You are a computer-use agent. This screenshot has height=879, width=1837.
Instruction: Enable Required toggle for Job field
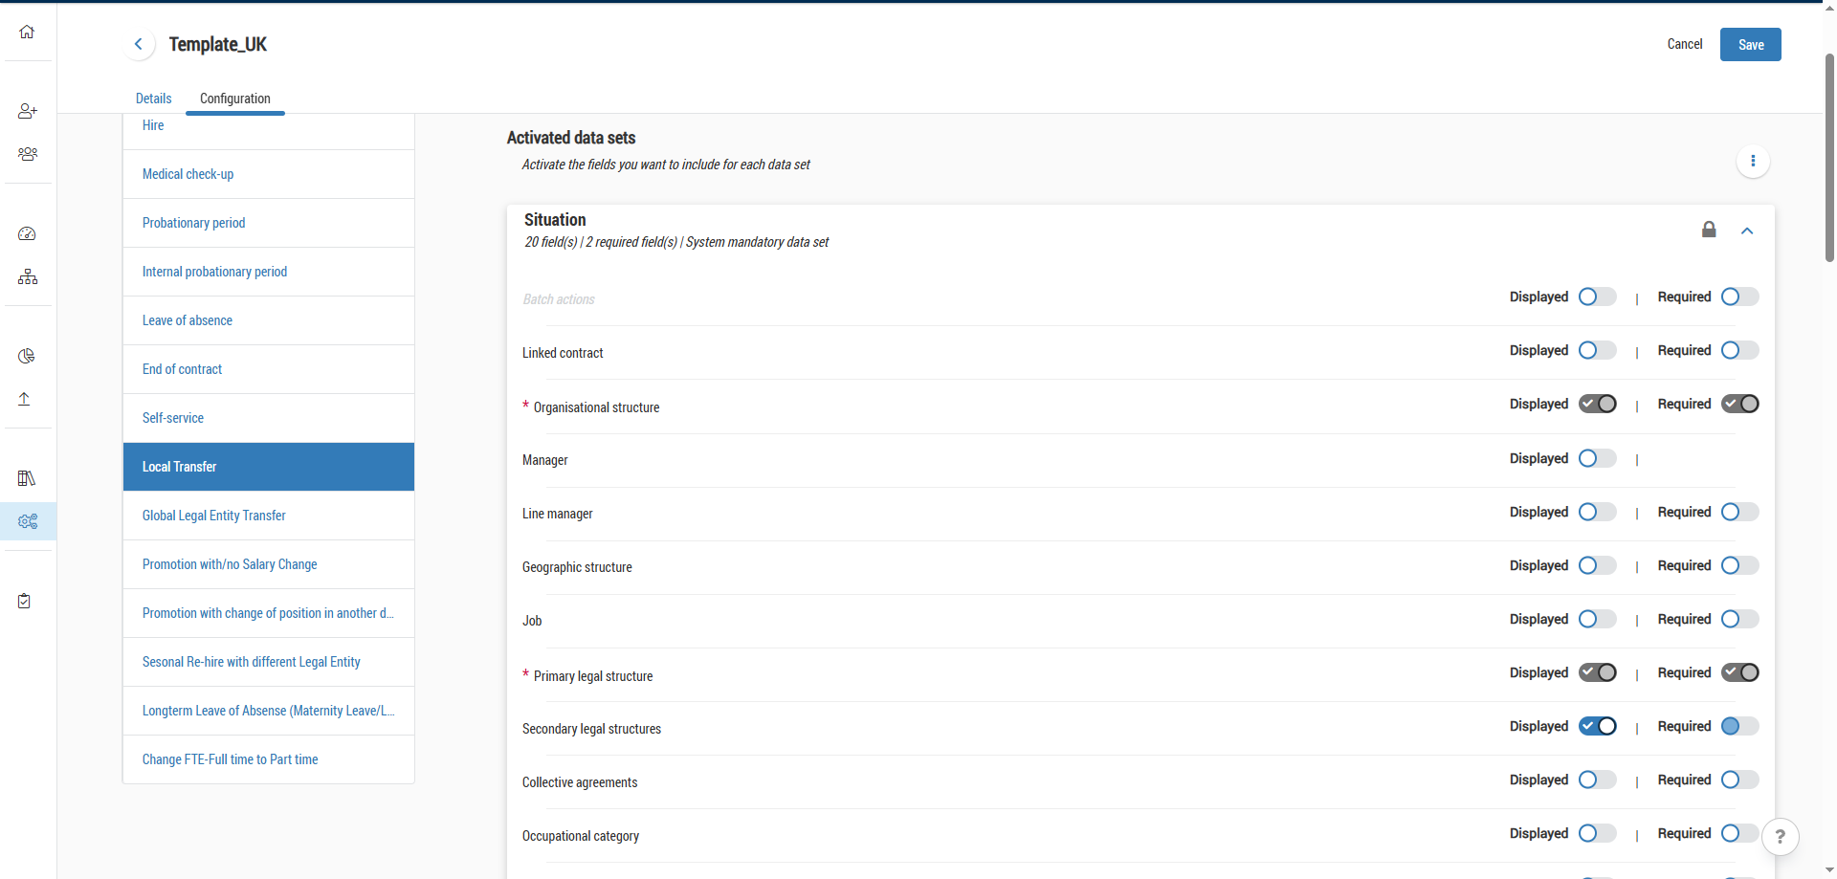[1739, 619]
